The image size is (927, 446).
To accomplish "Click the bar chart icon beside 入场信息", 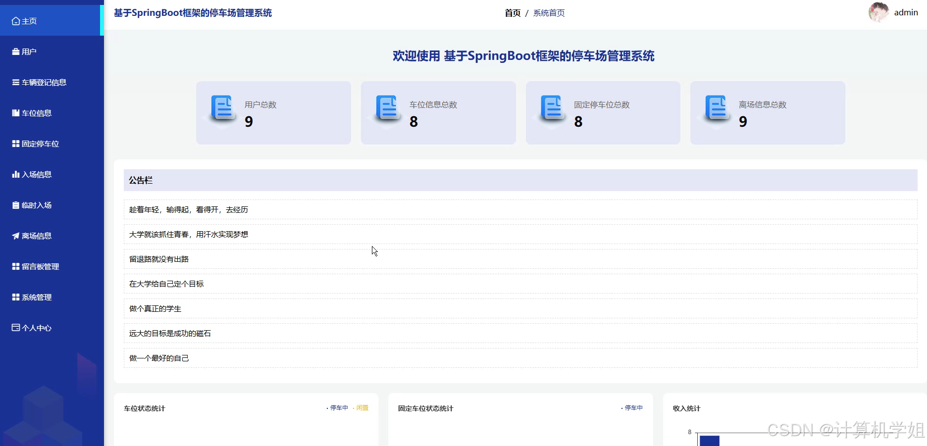I will pyautogui.click(x=16, y=174).
